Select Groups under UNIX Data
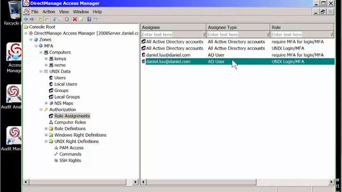Viewport: 342px width, 192px height. coord(61,90)
